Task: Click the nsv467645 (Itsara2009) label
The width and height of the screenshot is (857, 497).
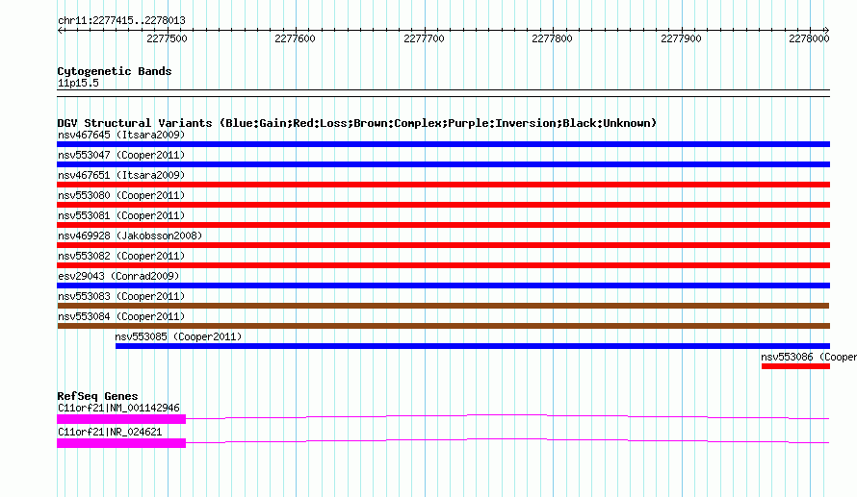Action: tap(121, 135)
